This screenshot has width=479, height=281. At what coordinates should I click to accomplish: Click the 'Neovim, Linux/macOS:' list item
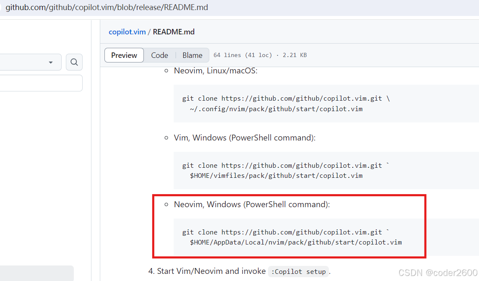216,70
